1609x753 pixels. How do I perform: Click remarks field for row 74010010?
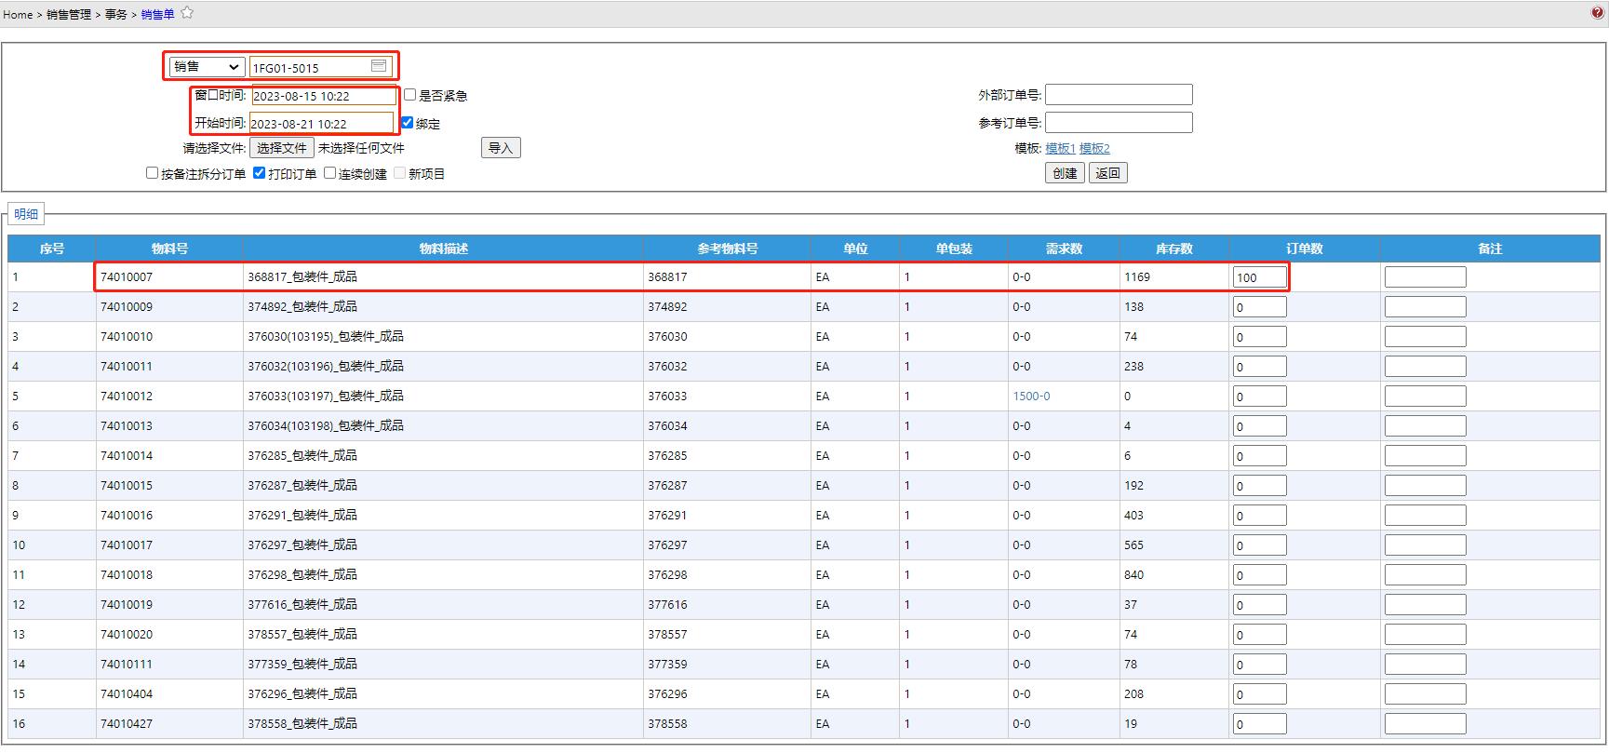pyautogui.click(x=1425, y=337)
